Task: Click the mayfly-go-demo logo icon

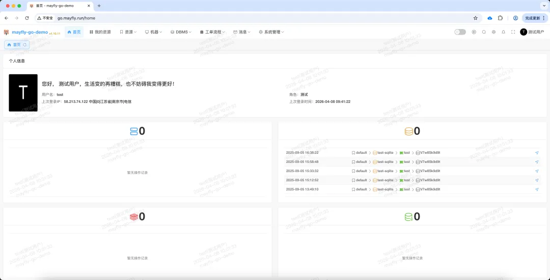Action: coord(6,32)
